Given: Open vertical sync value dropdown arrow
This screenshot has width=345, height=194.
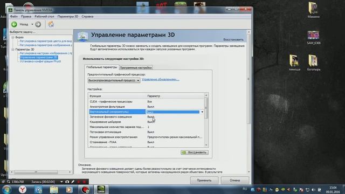Looking at the screenshot, I should (x=202, y=112).
